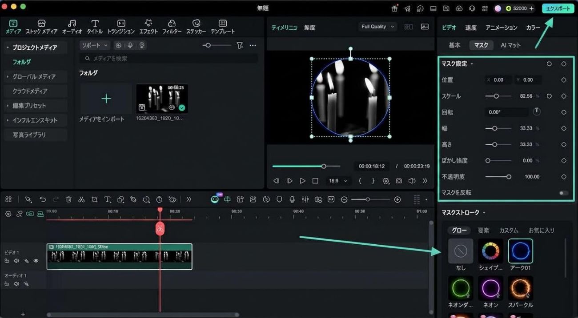Click the gift icon in the title bar
Image resolution: width=578 pixels, height=318 pixels.
(394, 8)
